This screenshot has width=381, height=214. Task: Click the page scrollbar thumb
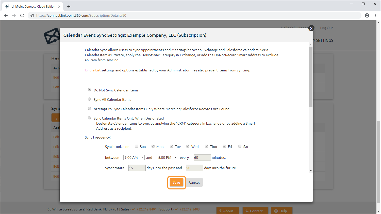(x=379, y=162)
